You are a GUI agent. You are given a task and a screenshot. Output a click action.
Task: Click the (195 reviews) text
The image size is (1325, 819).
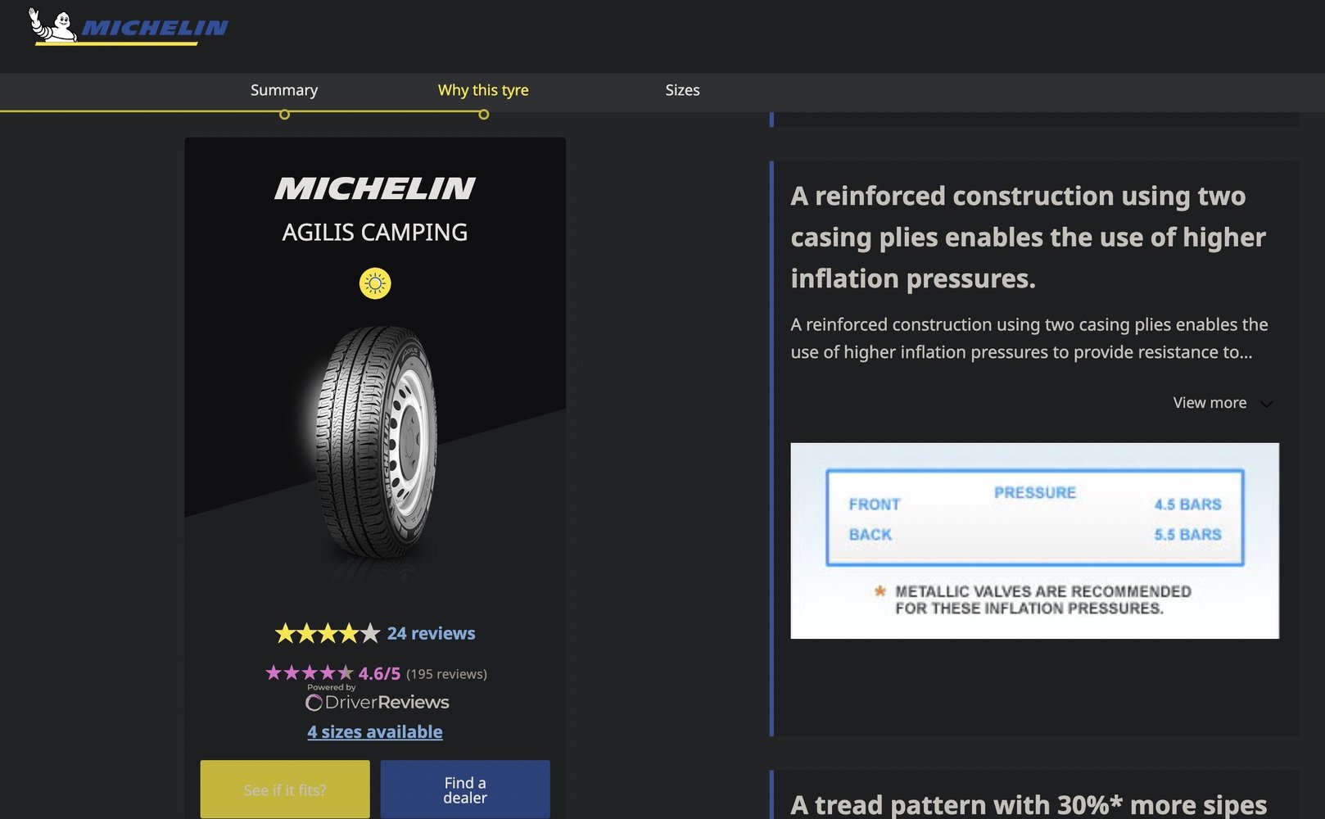coord(446,674)
